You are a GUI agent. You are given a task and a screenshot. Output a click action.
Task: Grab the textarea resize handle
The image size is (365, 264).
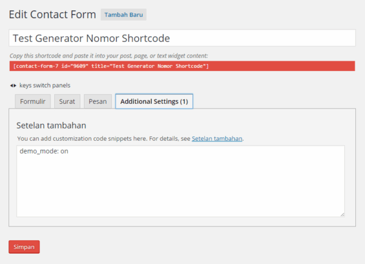[342, 215]
